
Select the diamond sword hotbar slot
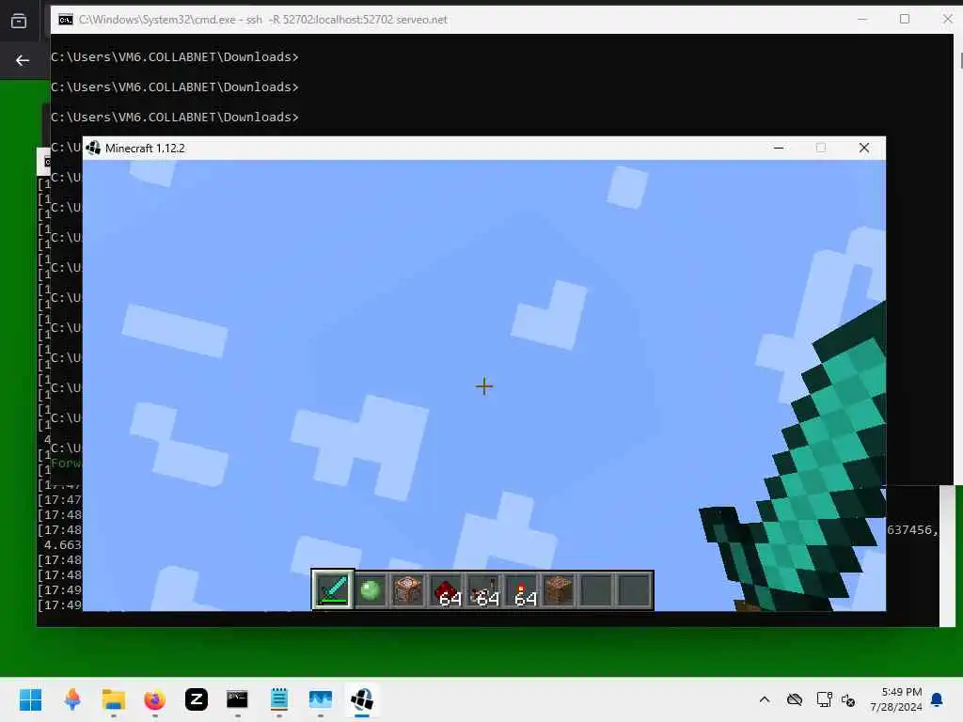pyautogui.click(x=332, y=589)
